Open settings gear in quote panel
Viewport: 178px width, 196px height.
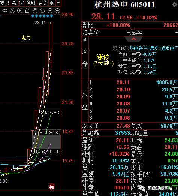pyautogui.click(x=175, y=5)
